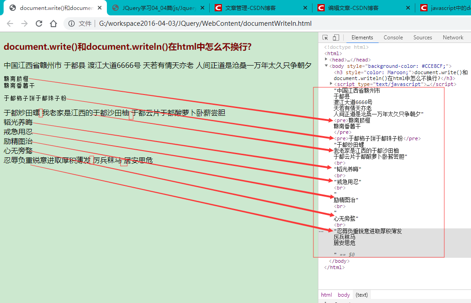
Task: Switch to the 编辑文章-CSDN博客 tab
Action: pos(364,8)
